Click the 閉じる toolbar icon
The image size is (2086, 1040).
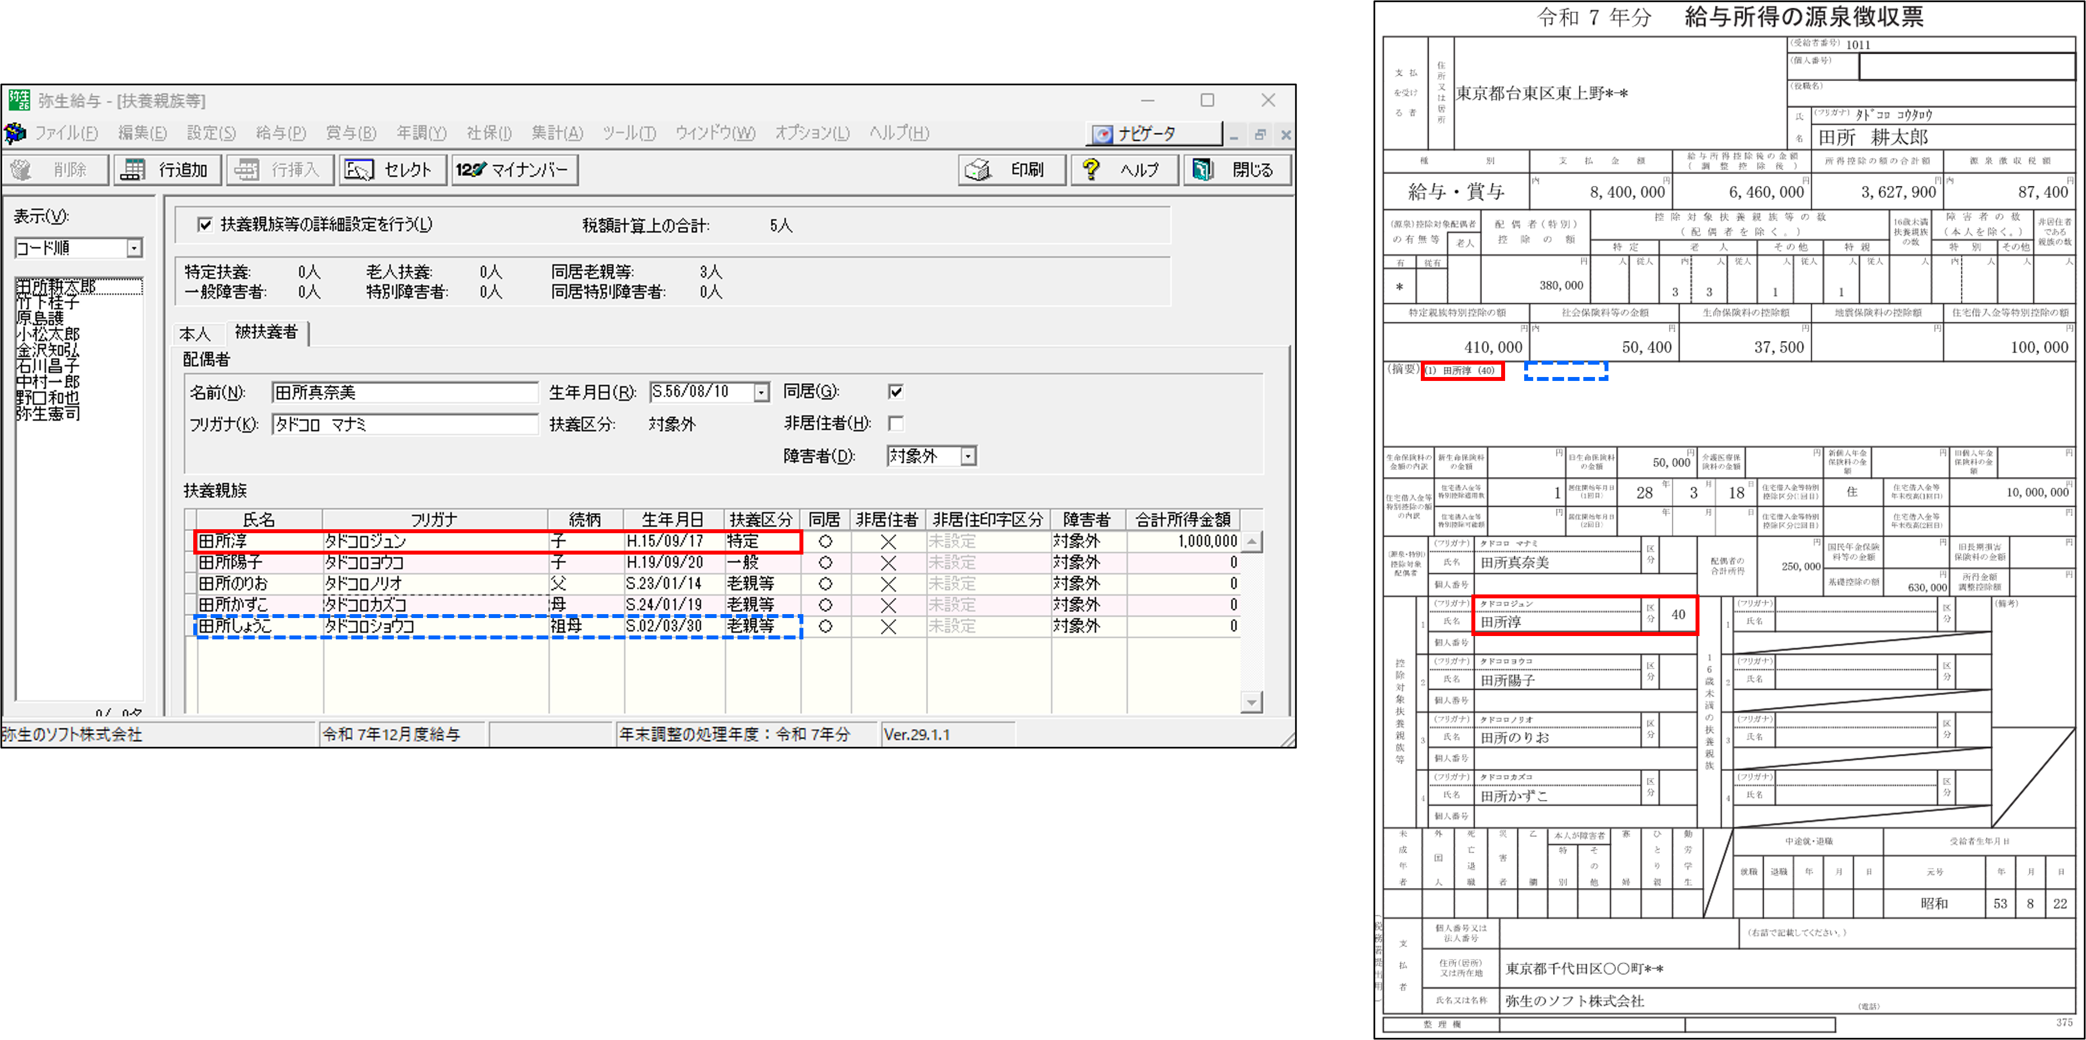click(1203, 170)
